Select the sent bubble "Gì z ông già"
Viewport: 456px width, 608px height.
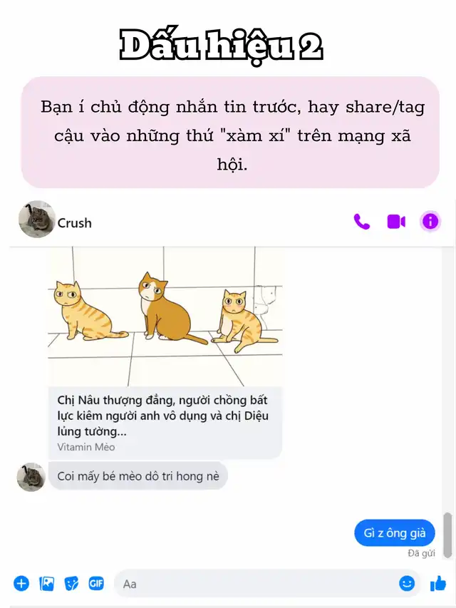394,532
